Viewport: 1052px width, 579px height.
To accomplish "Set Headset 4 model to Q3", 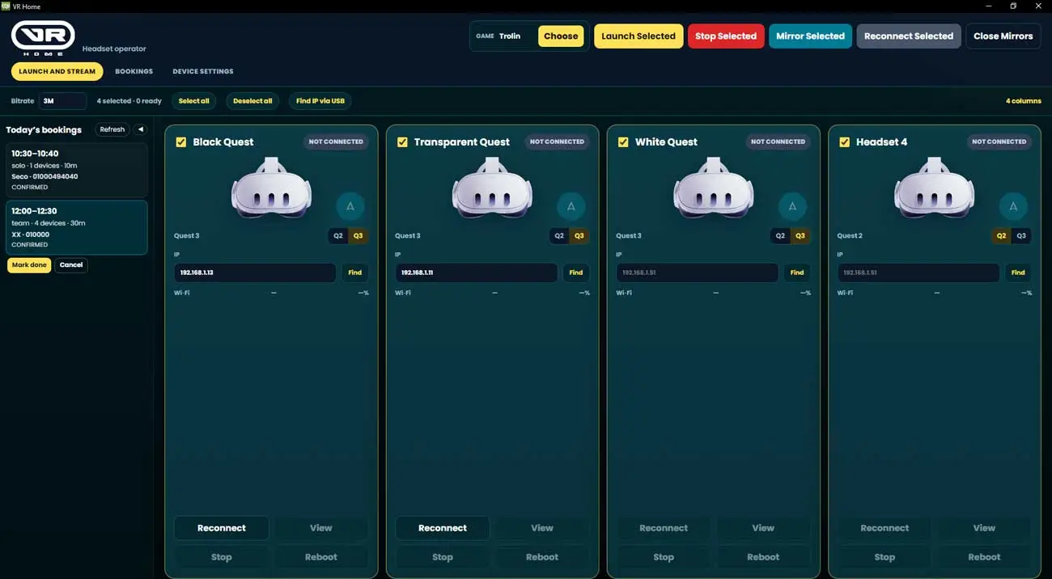I will coord(1021,236).
